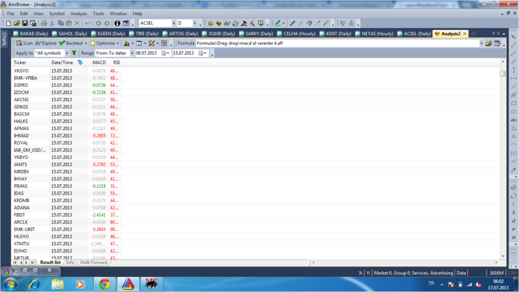Screen dimensions: 519x292
Task: Click the bar chart Report icon in the analysis toolbar
Action: 127,43
